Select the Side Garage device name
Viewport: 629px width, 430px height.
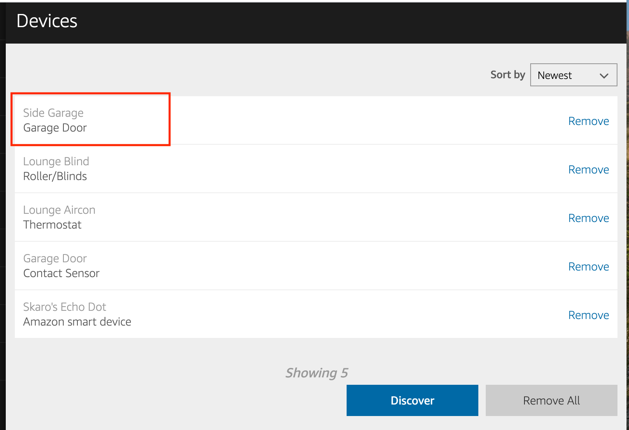53,113
